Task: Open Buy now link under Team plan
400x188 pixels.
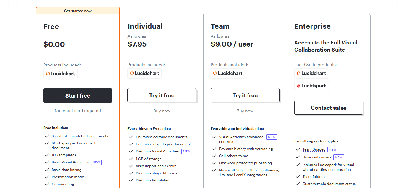Action: (245, 111)
